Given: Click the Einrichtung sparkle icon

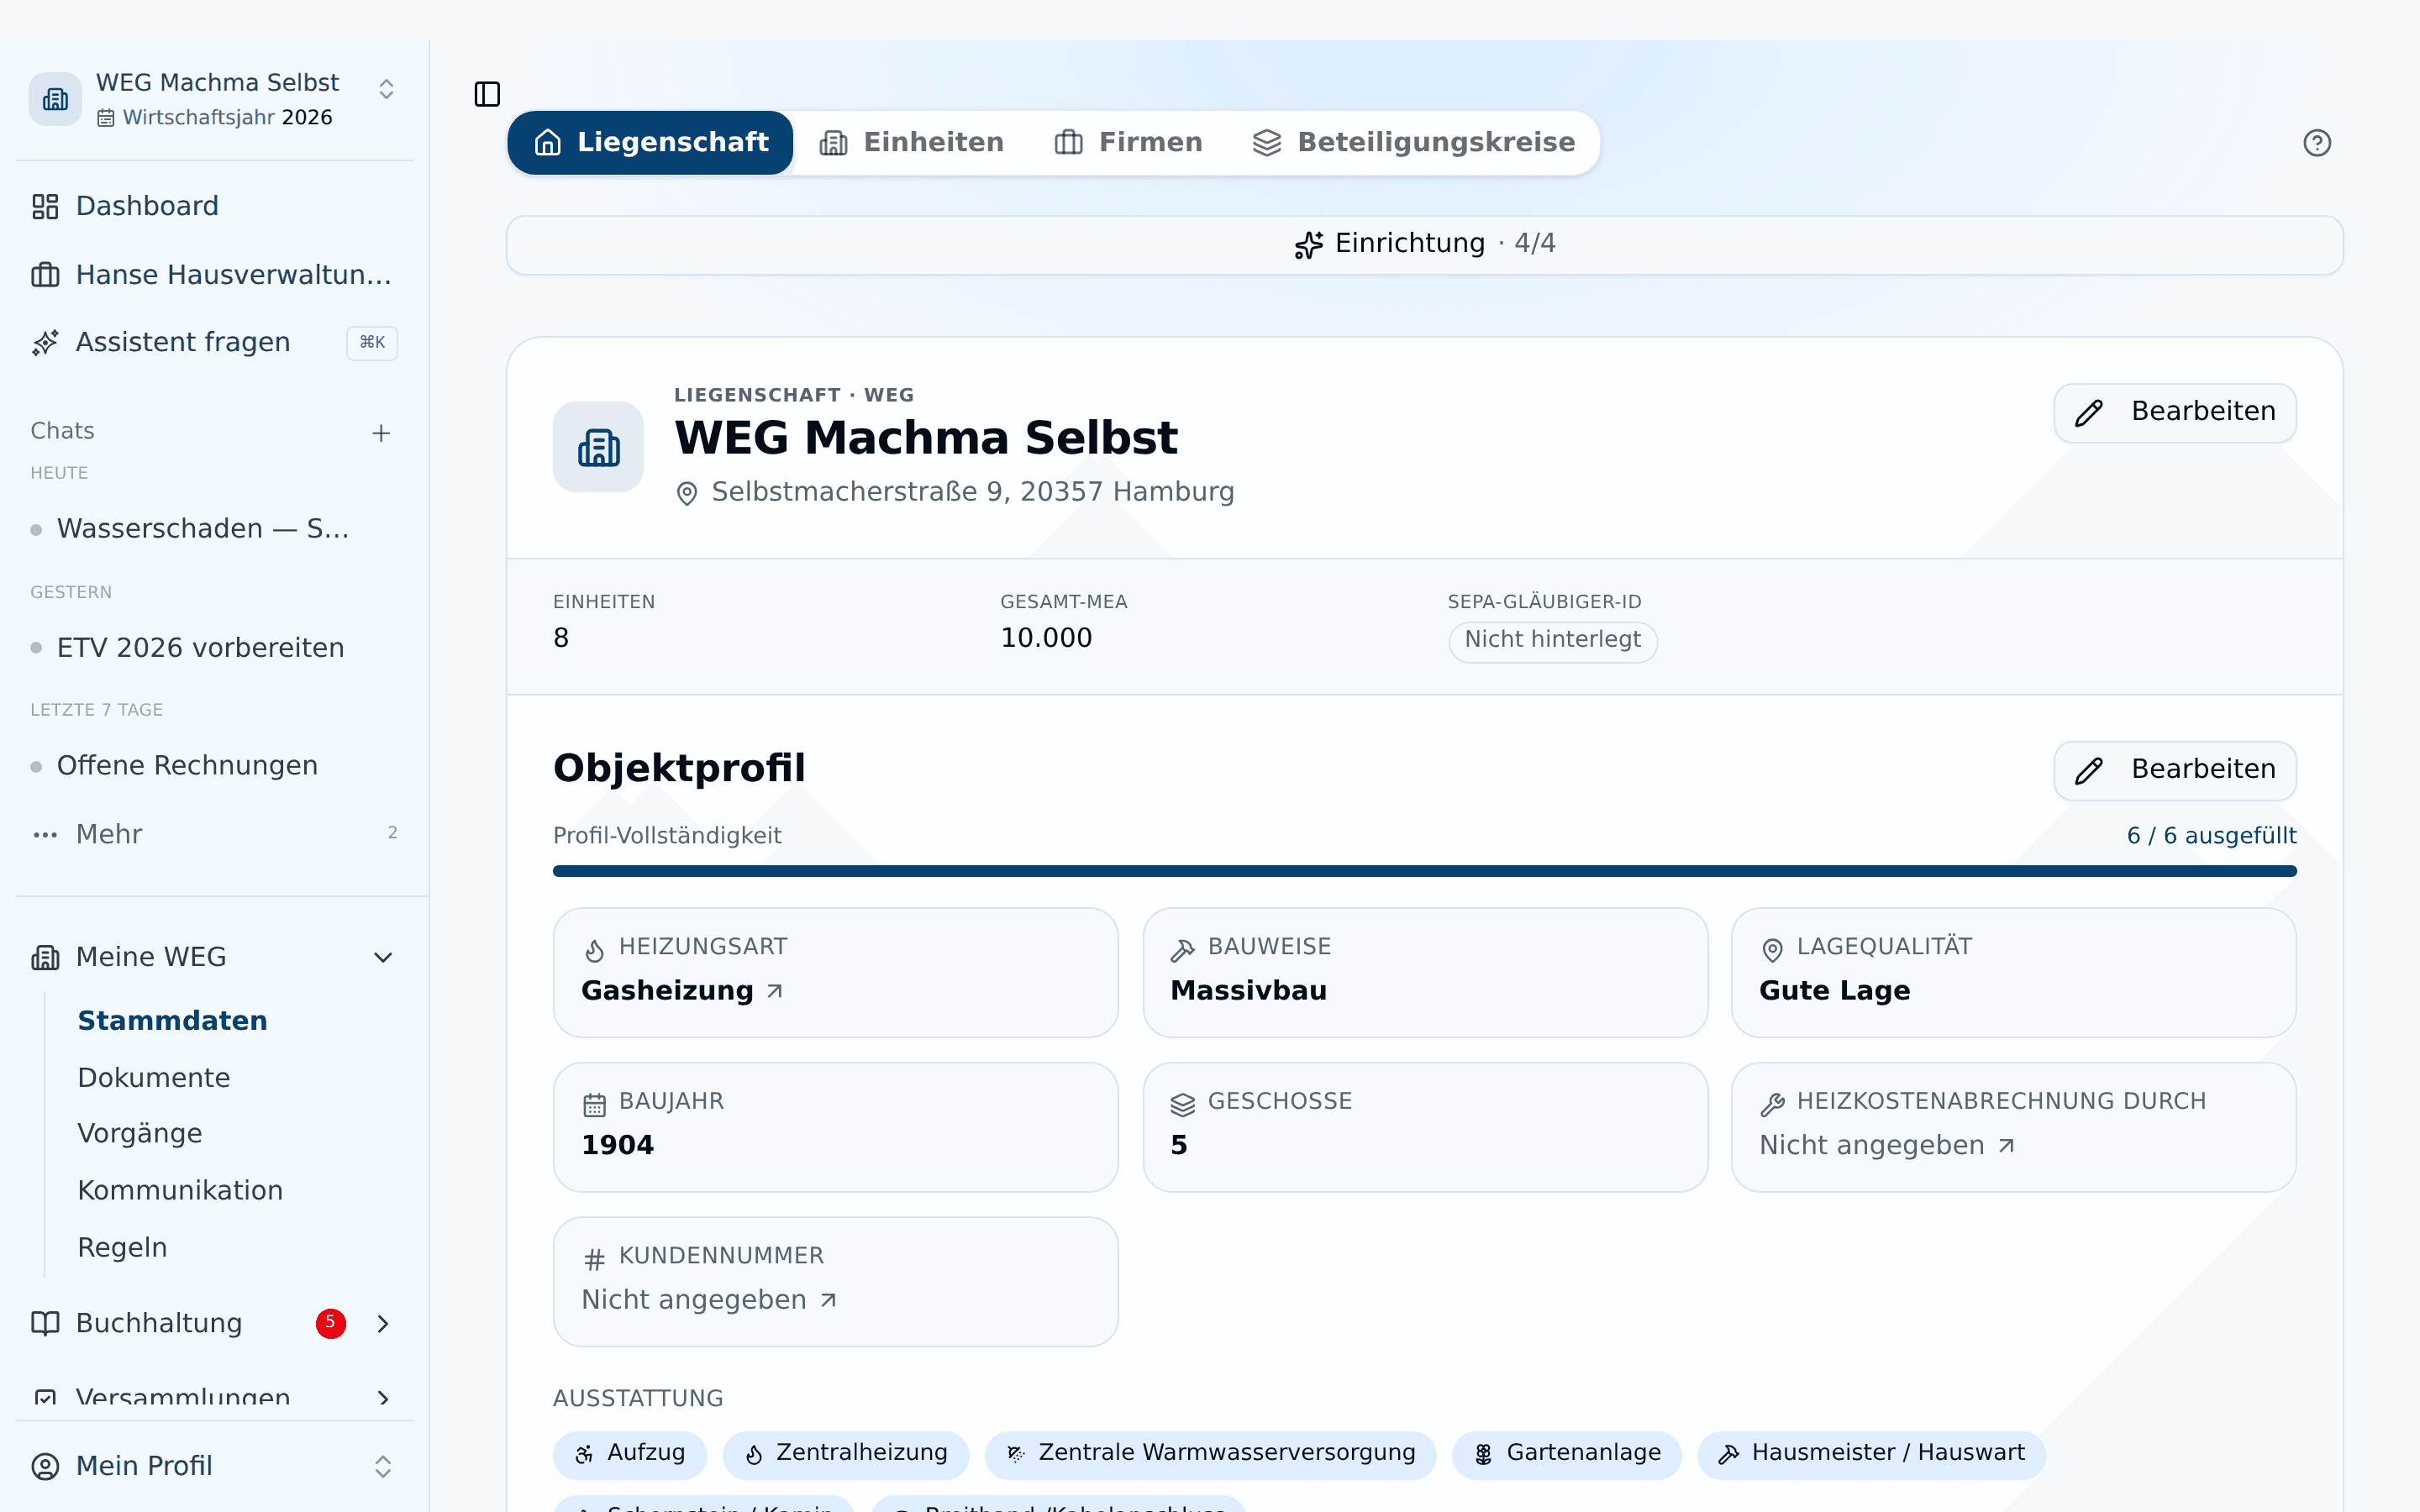Looking at the screenshot, I should pos(1309,244).
